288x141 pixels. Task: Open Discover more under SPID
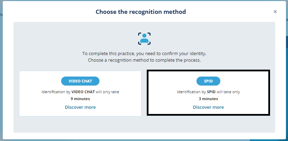tap(208, 107)
